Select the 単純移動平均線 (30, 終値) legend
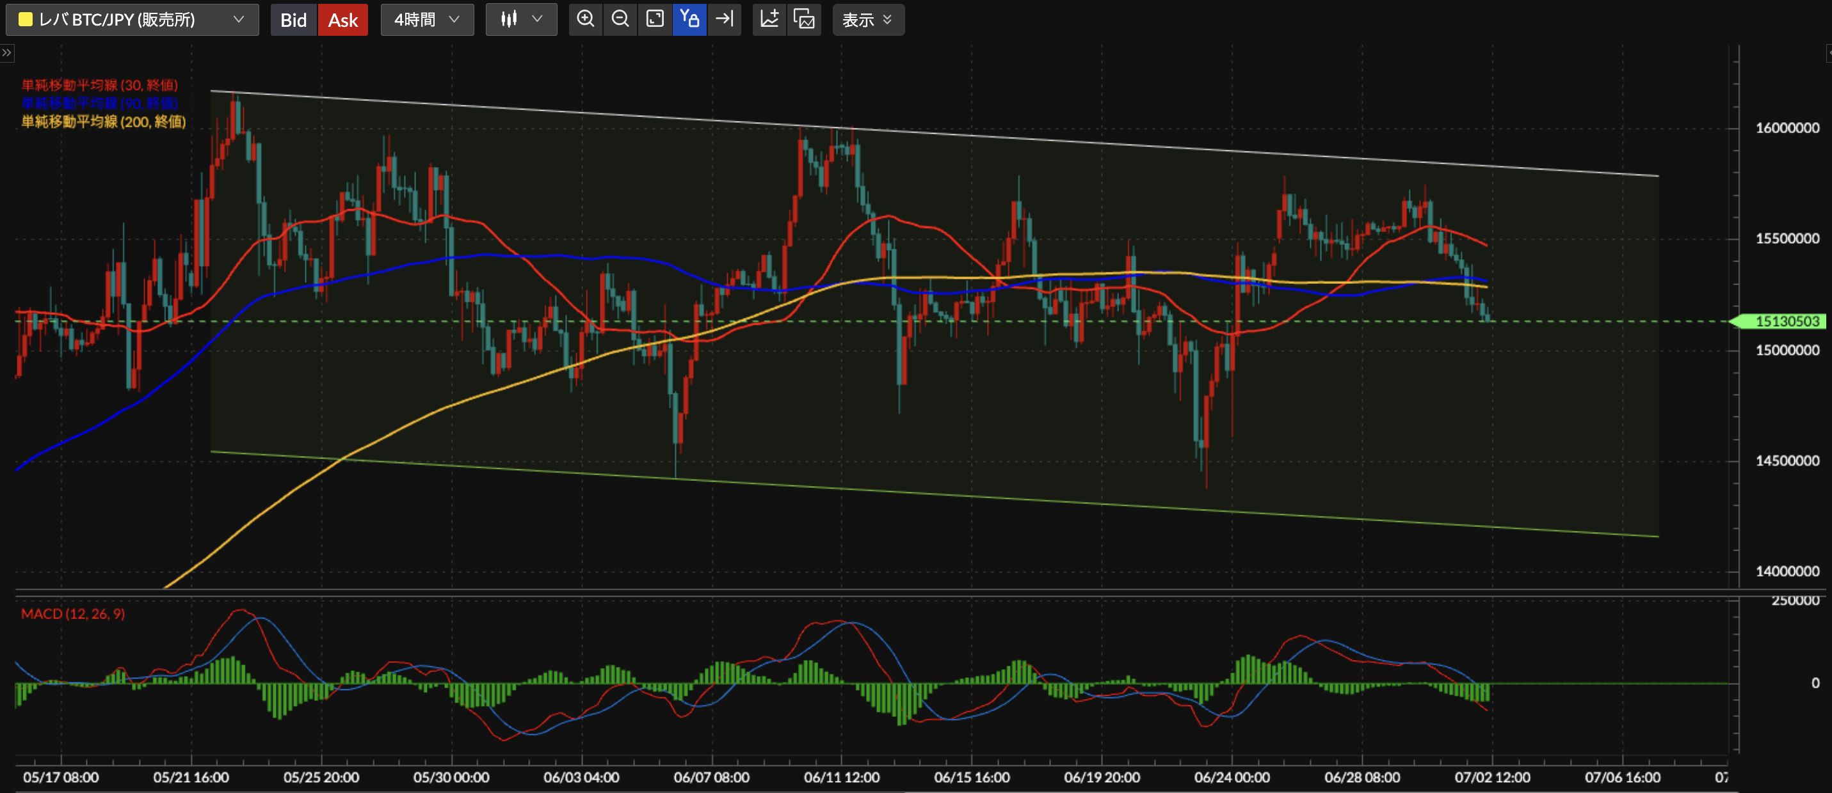The width and height of the screenshot is (1832, 793). point(100,85)
